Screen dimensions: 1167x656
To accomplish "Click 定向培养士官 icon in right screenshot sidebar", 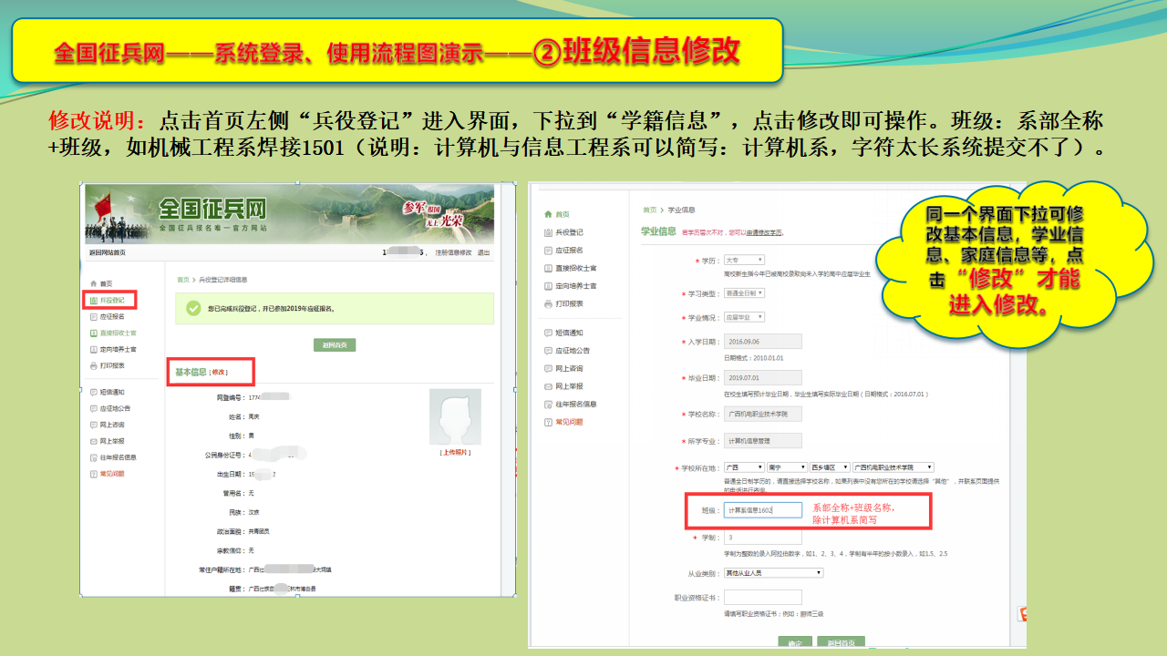I will 548,286.
